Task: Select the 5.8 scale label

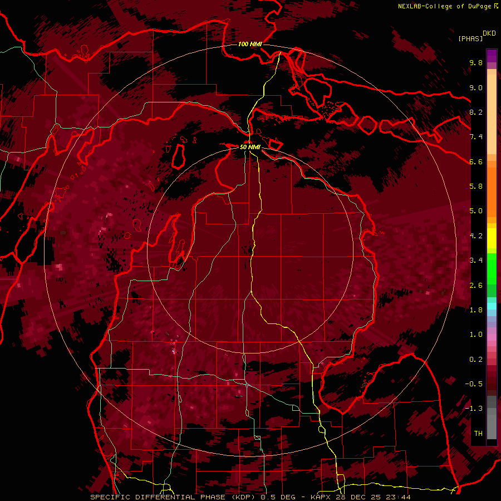Action: 476,186
